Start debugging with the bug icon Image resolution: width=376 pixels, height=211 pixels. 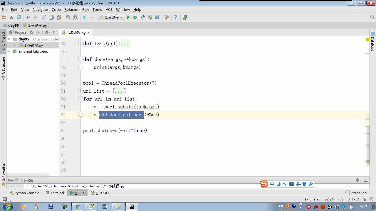[x=135, y=18]
